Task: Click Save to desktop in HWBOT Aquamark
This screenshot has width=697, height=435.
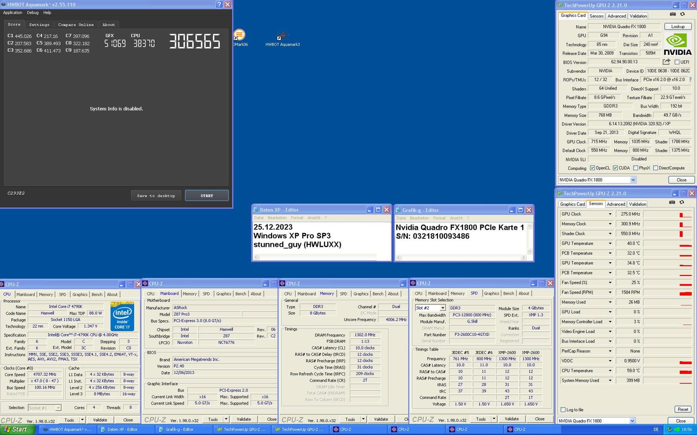Action: tap(156, 196)
